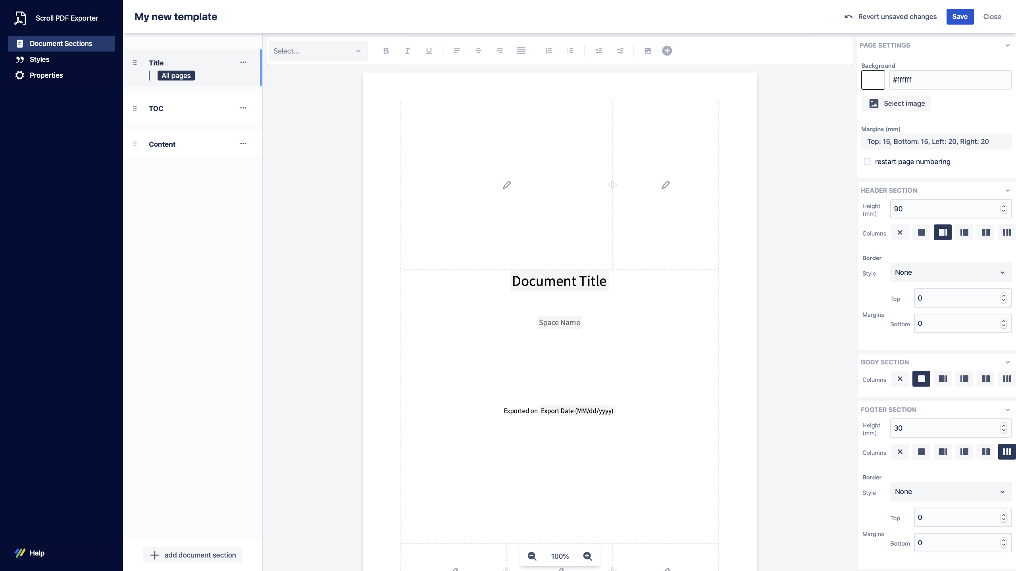Insert an image via toolbar icon

pos(648,51)
